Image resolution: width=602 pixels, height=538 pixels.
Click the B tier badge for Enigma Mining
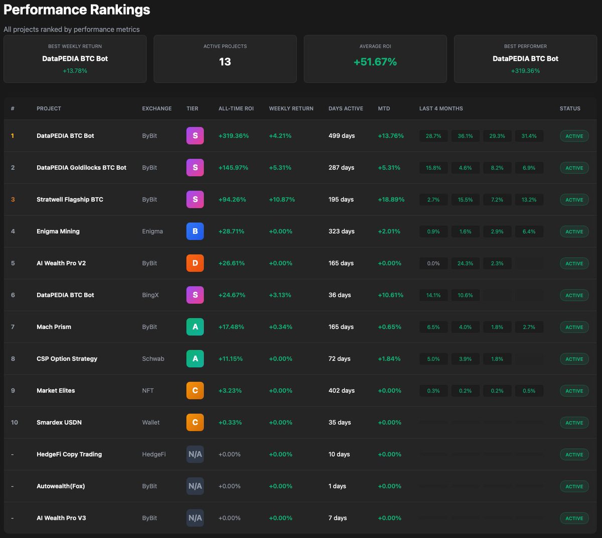[x=195, y=231]
